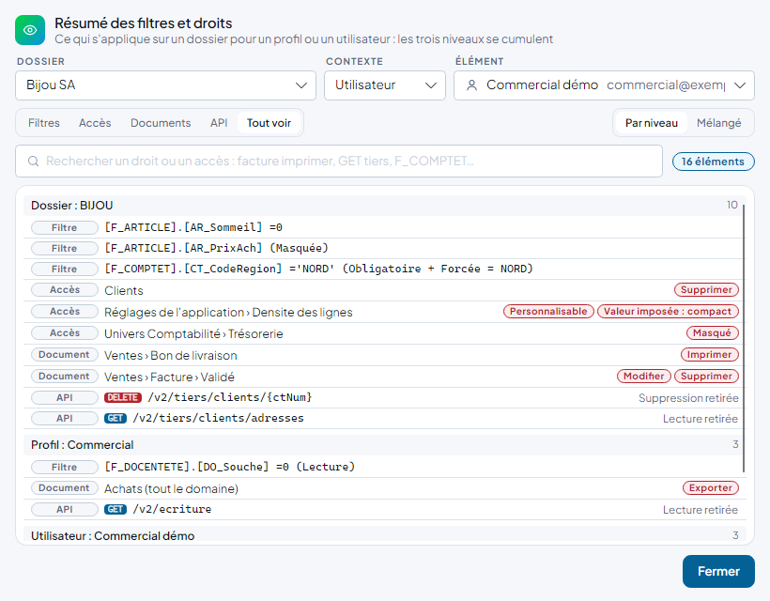770x601 pixels.
Task: Open the Documents tab
Action: (x=161, y=123)
